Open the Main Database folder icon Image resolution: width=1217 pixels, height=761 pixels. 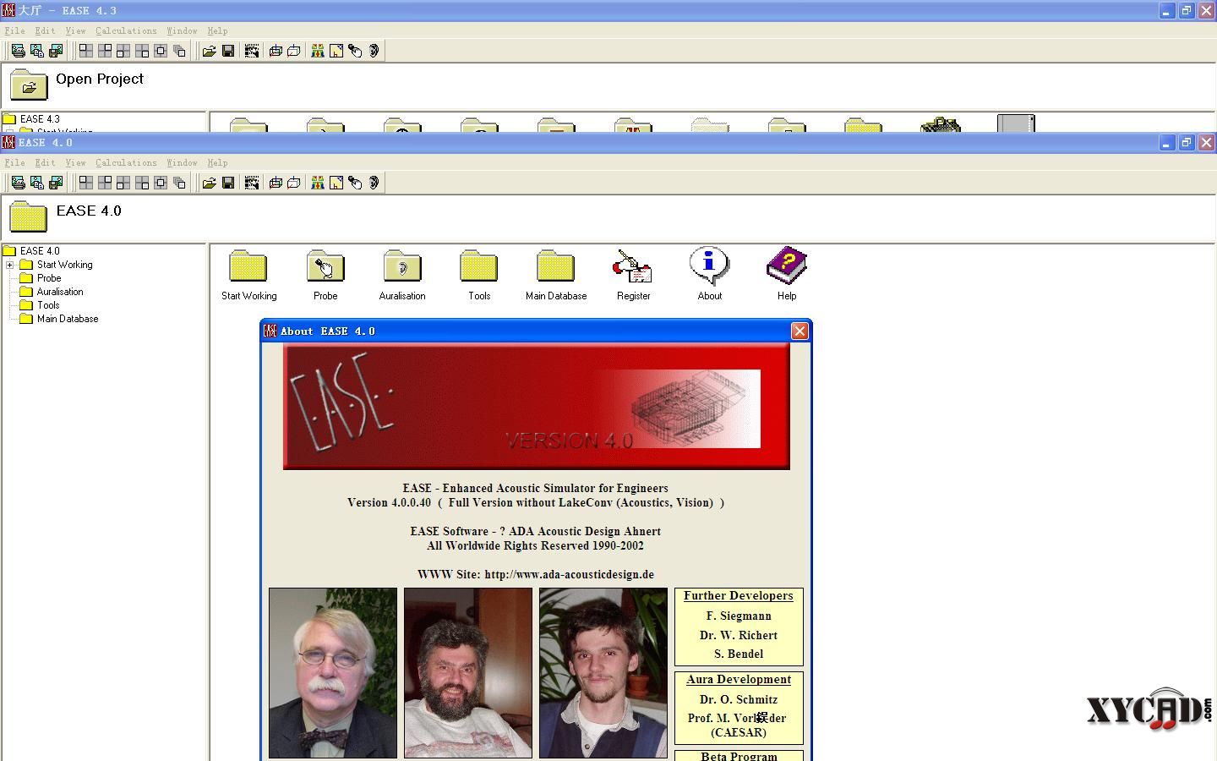tap(556, 266)
